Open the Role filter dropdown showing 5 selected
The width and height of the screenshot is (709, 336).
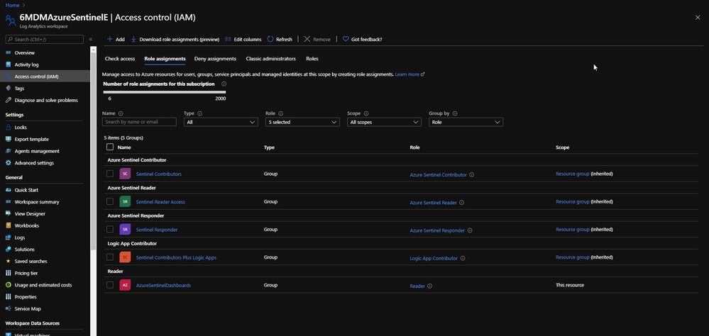[x=302, y=122]
